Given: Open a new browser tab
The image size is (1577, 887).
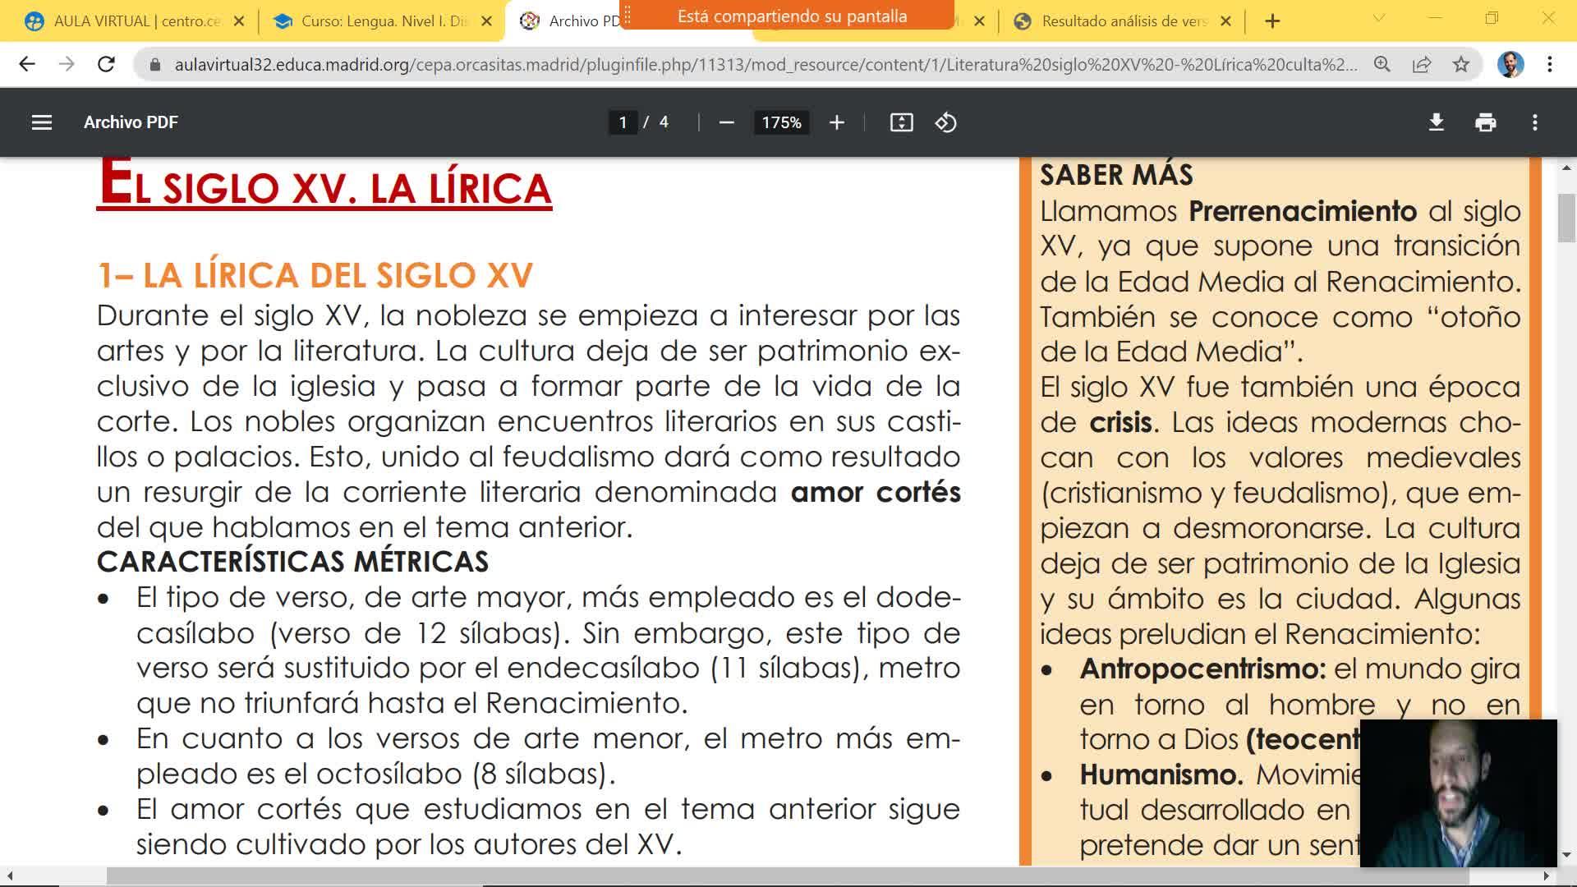Looking at the screenshot, I should click(1272, 21).
